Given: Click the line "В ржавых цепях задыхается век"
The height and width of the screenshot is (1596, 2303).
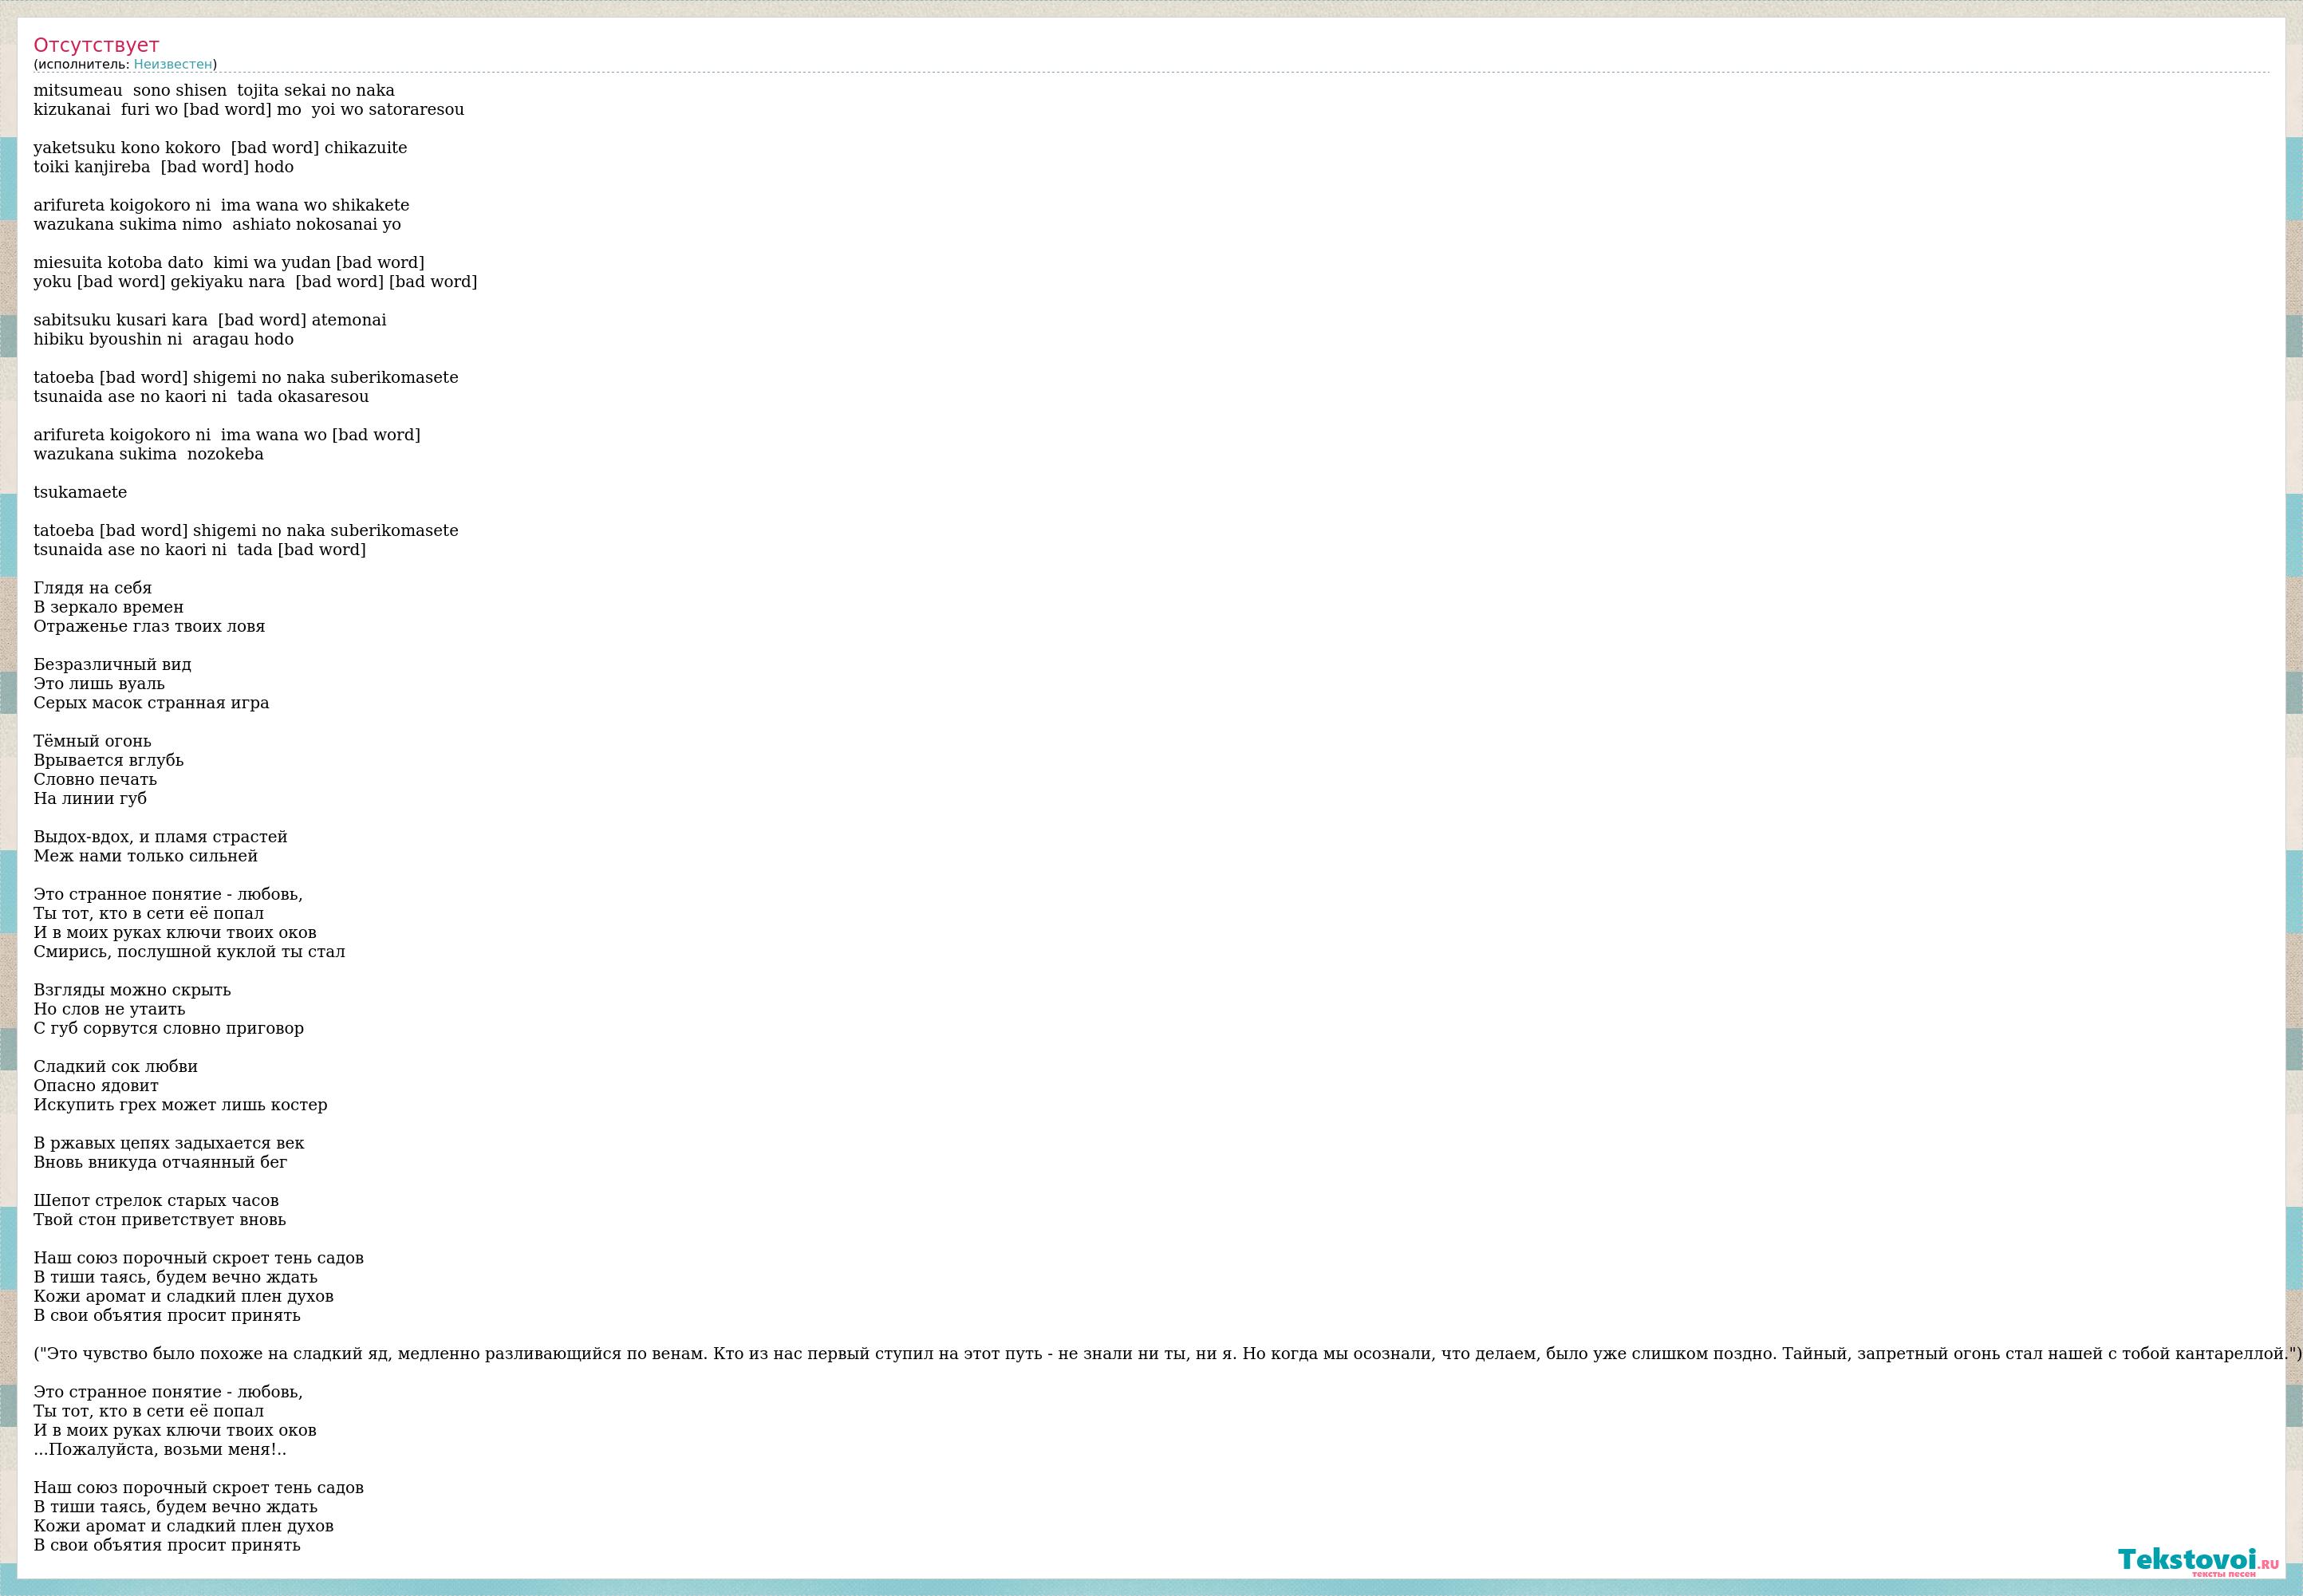Looking at the screenshot, I should coord(169,1144).
